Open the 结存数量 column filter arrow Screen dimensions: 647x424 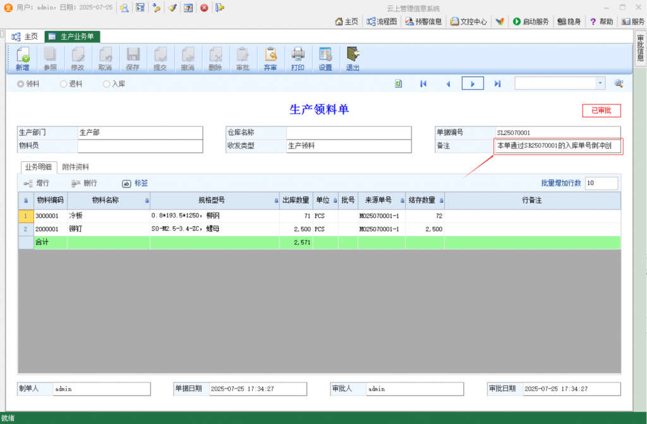click(x=442, y=201)
